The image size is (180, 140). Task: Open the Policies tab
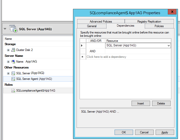[159, 26]
